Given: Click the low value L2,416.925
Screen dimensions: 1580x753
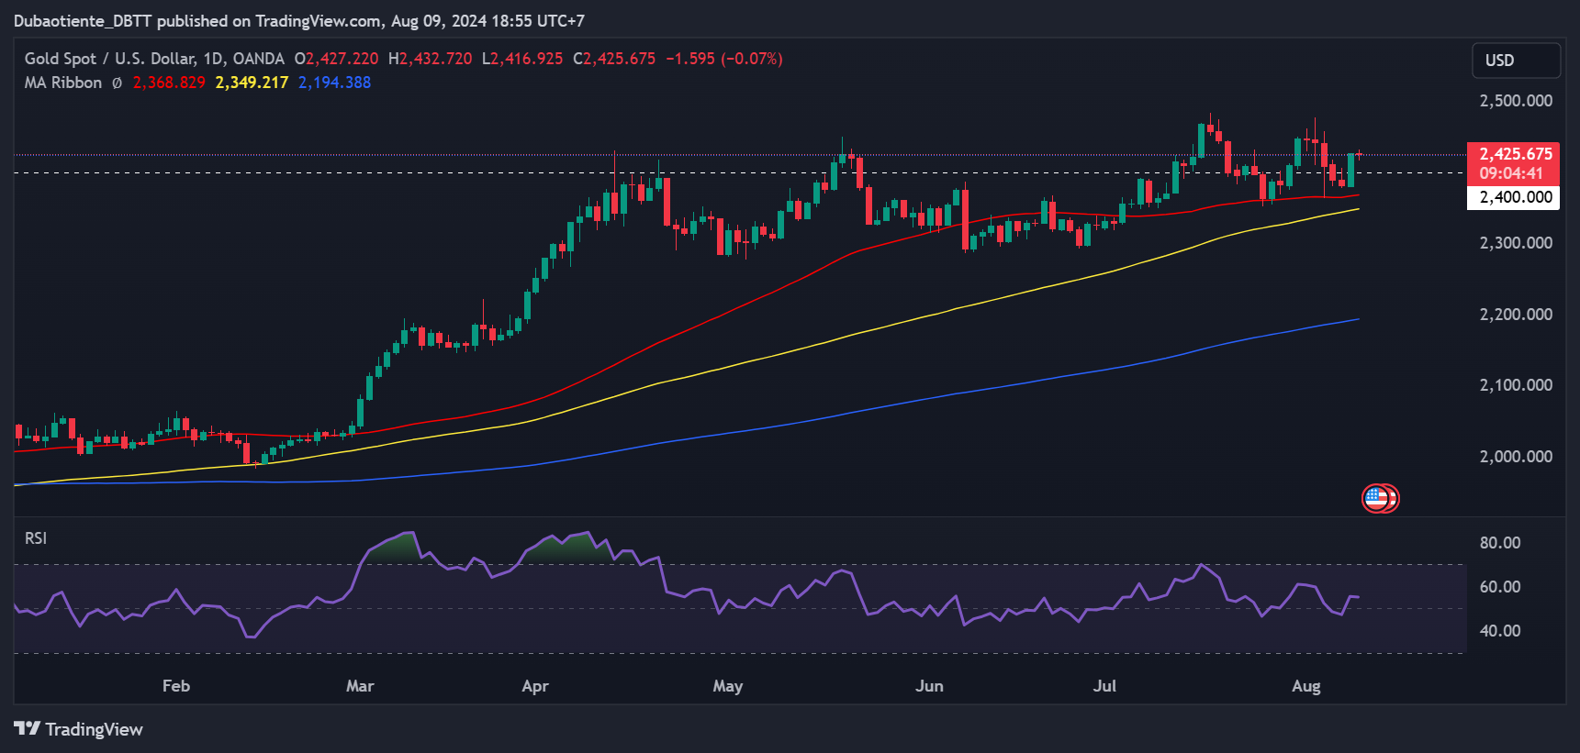Looking at the screenshot, I should tap(522, 59).
